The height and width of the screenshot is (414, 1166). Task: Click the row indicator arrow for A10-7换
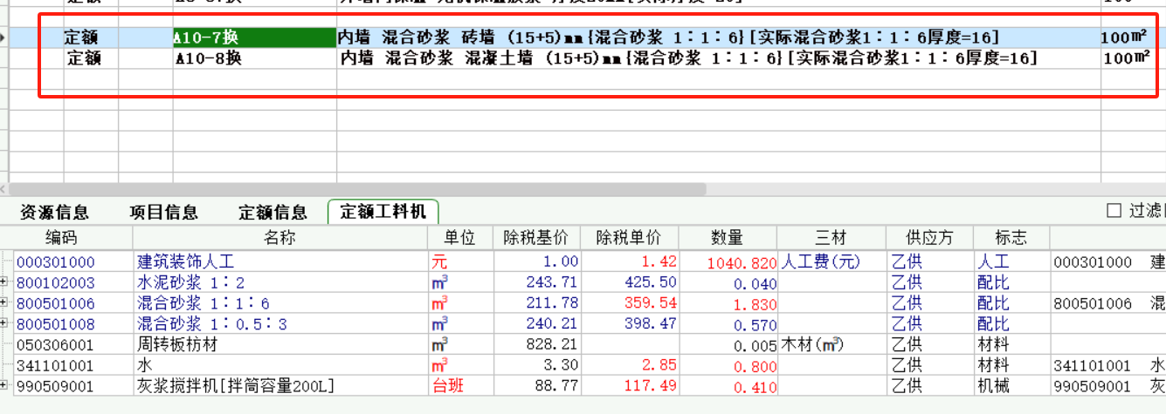3,37
